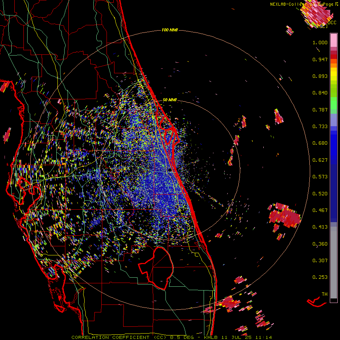Select the 0.360 scale value
Viewport: 340px width, 340px height.
[320, 244]
